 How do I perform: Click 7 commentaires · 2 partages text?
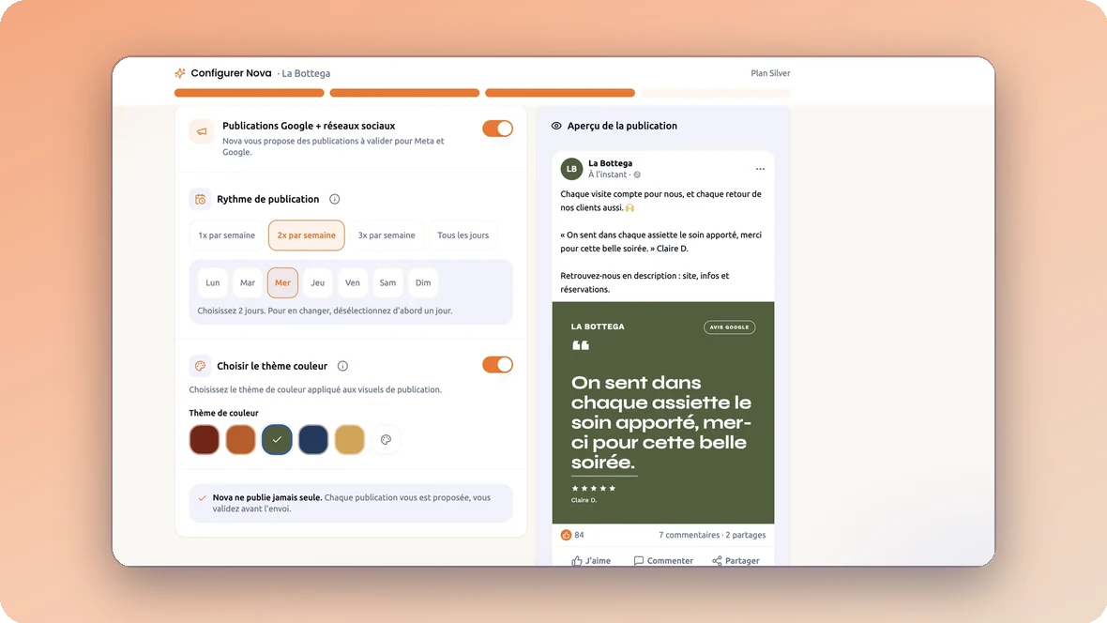[x=712, y=535]
